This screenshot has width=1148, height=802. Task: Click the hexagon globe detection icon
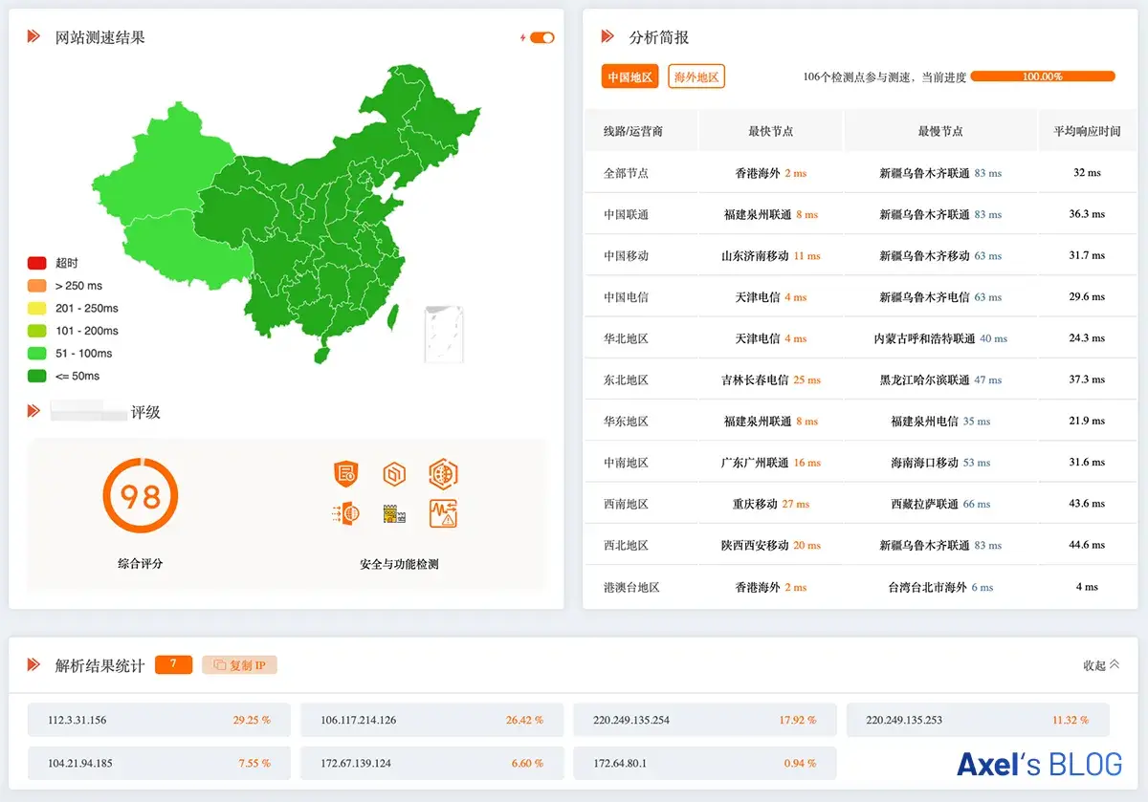(x=443, y=473)
